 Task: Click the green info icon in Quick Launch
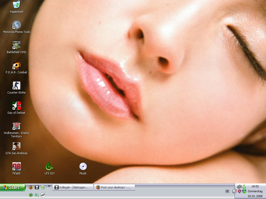43,187
